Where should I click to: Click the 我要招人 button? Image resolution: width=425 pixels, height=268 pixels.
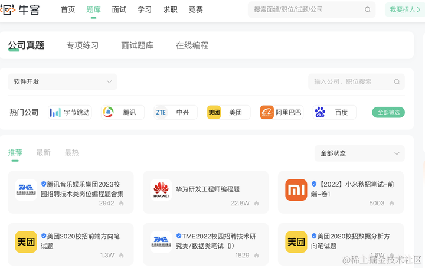405,10
